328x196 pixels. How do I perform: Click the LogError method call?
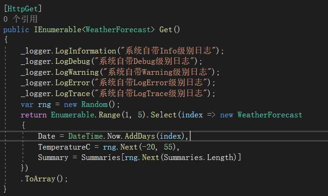72,83
